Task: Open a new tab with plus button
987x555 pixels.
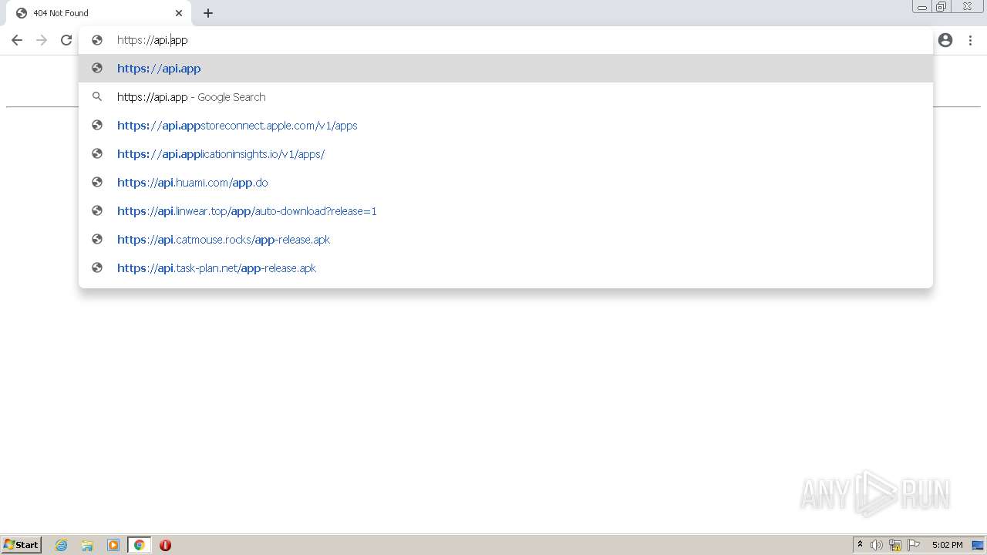Action: pyautogui.click(x=208, y=13)
